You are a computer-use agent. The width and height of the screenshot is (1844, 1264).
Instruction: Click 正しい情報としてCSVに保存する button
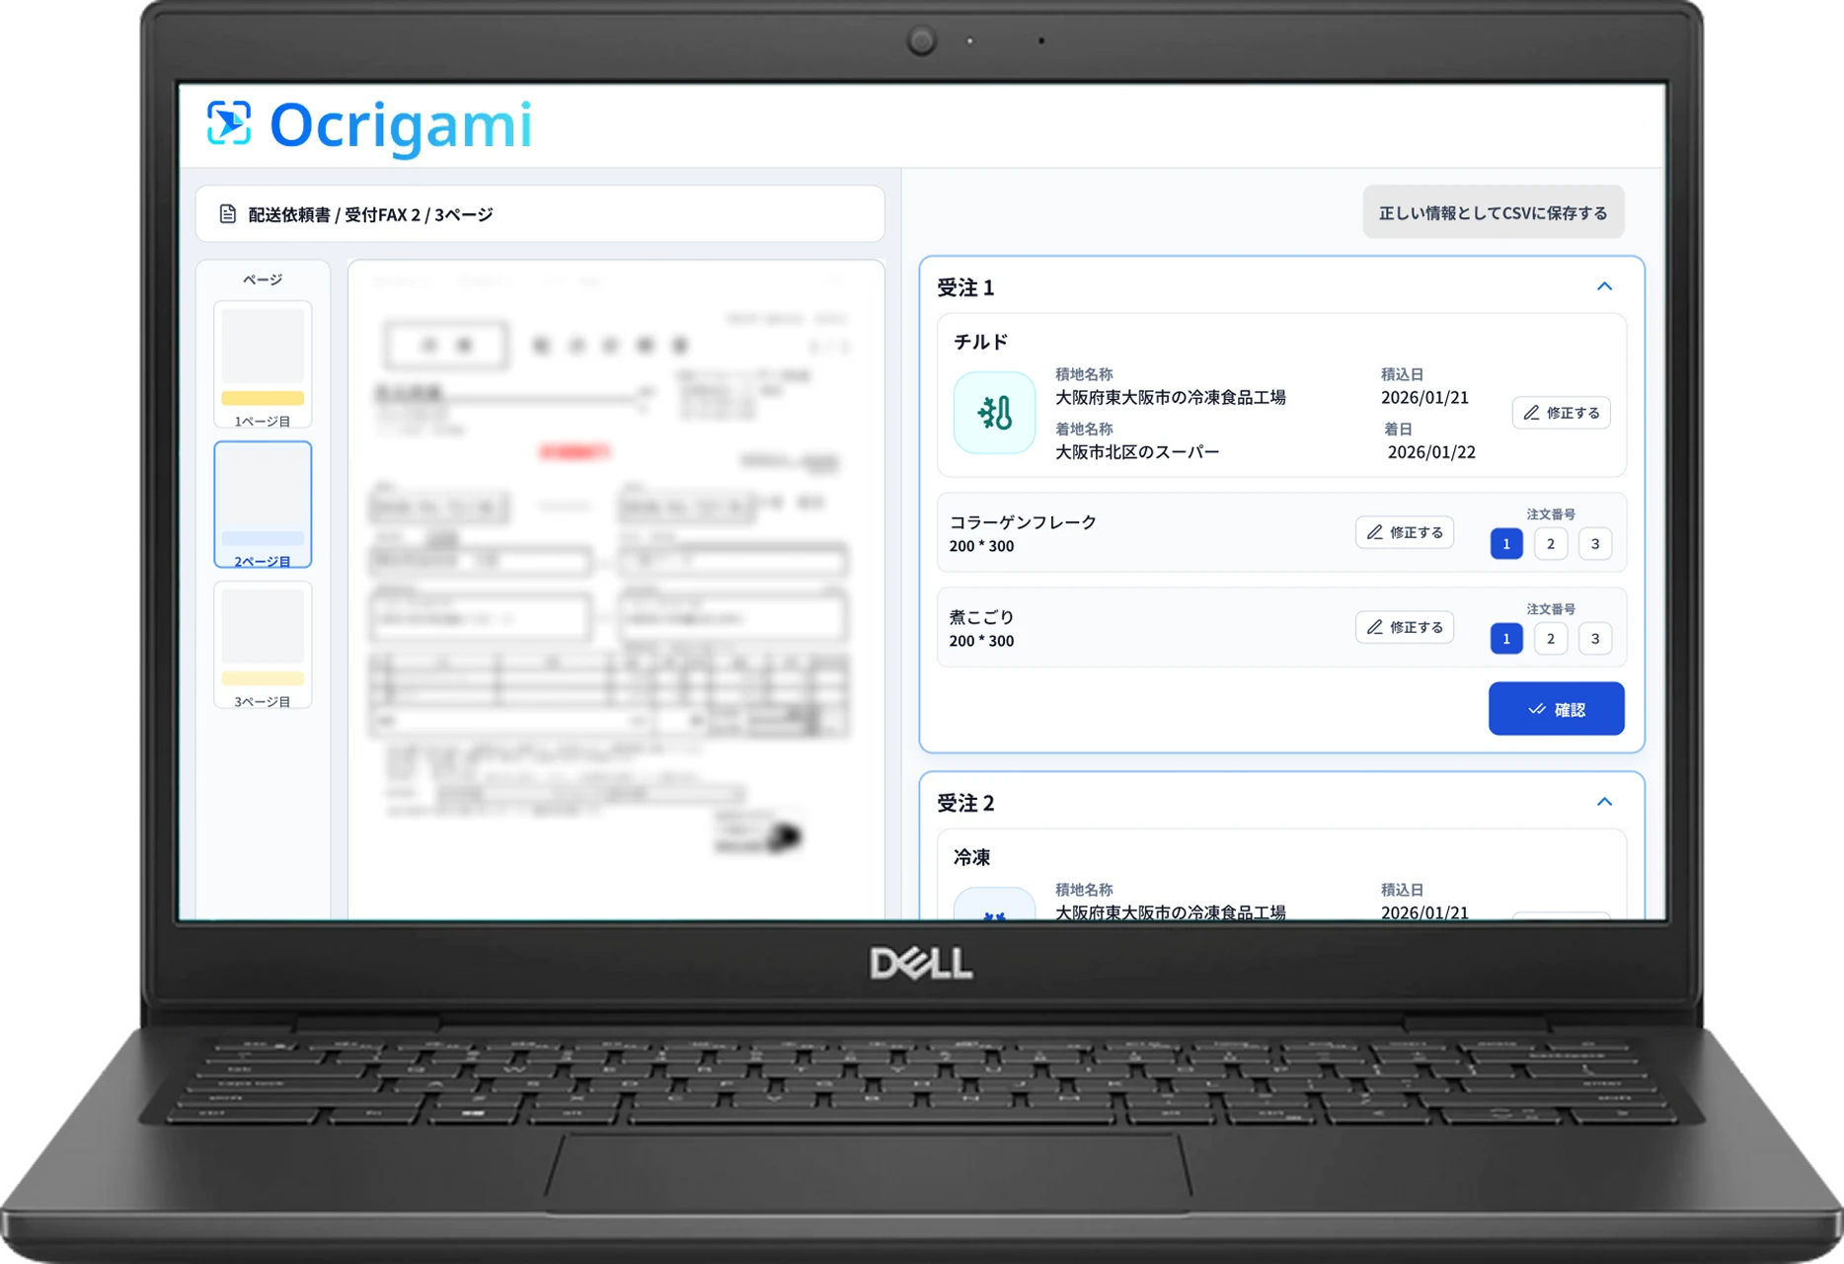point(1493,212)
